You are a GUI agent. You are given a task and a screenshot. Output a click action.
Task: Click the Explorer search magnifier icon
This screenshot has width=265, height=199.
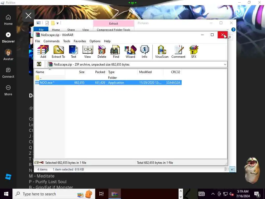tap(230, 37)
